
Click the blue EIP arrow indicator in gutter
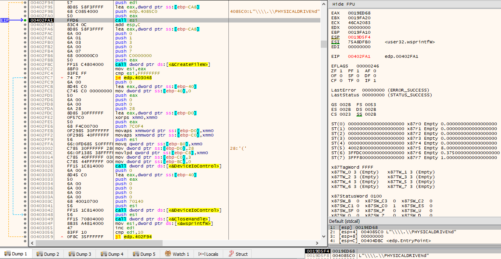[x=12, y=20]
